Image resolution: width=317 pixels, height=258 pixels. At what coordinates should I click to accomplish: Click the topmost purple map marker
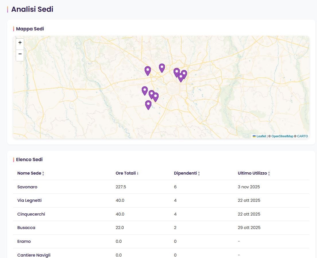tap(162, 68)
